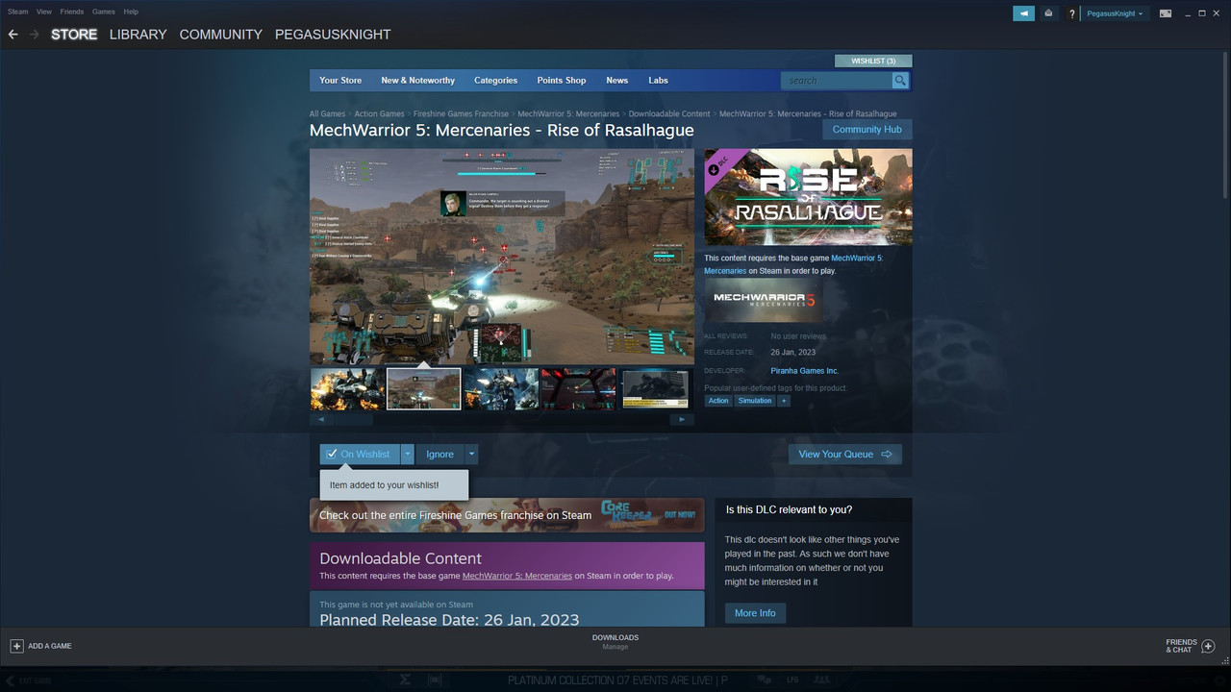Click the Add a Game plus icon

16,646
